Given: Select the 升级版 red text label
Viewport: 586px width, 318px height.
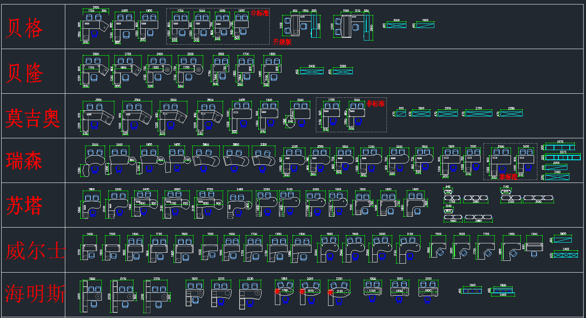Looking at the screenshot, I should coord(282,42).
